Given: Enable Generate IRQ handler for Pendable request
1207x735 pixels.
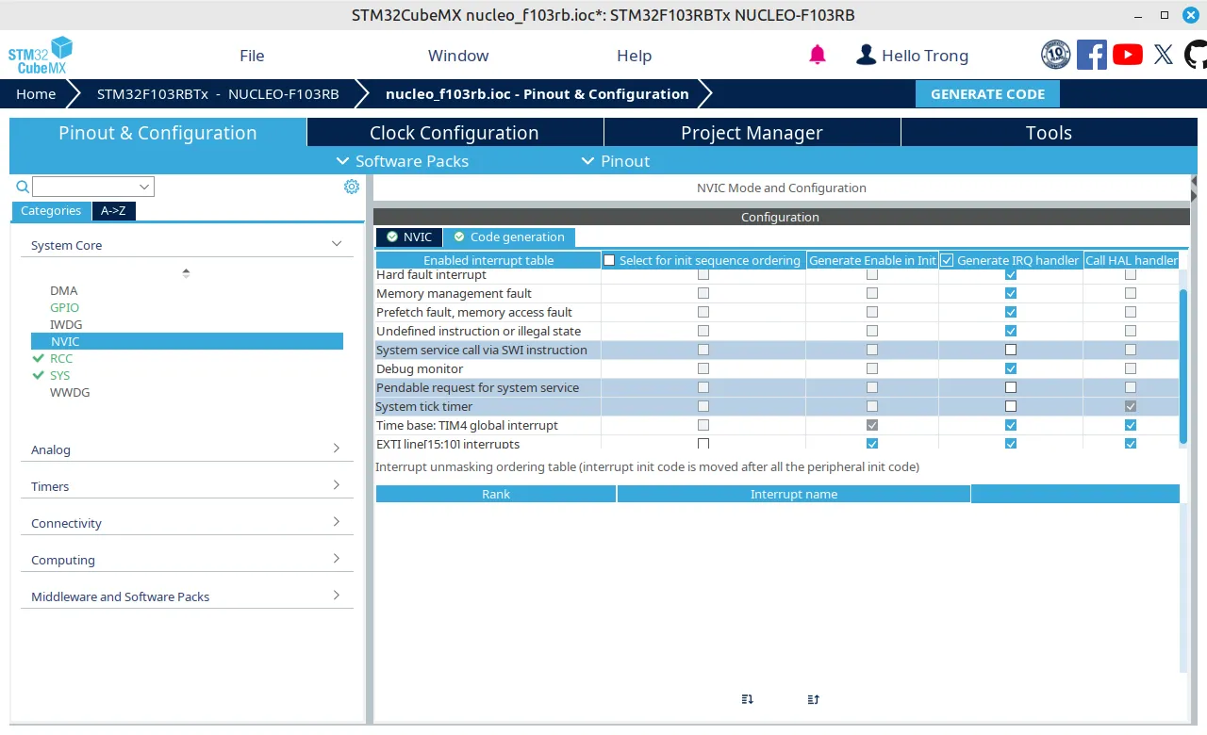Looking at the screenshot, I should click(1011, 387).
